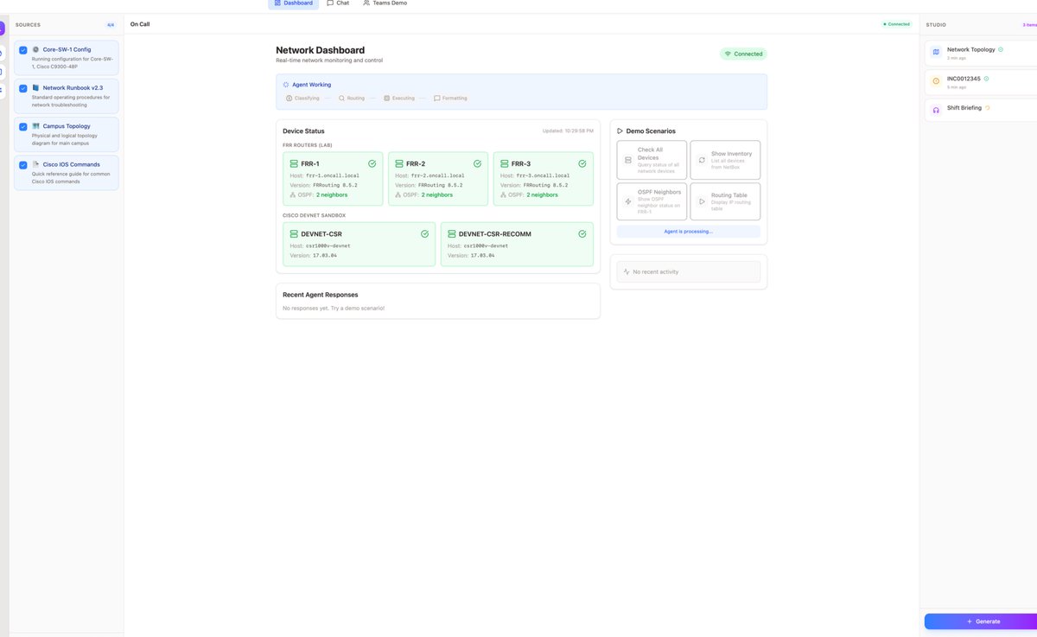1037x637 pixels.
Task: Run the Routing Table scenario
Action: (725, 201)
